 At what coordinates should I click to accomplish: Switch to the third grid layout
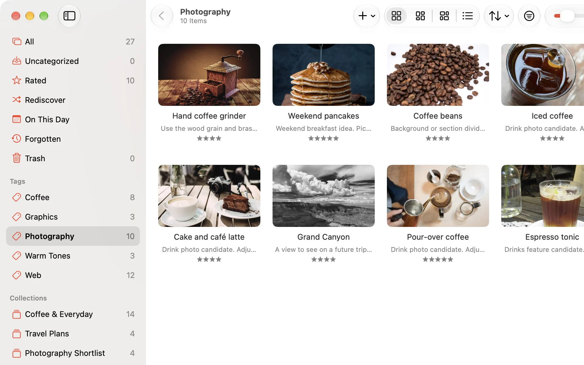(x=444, y=16)
